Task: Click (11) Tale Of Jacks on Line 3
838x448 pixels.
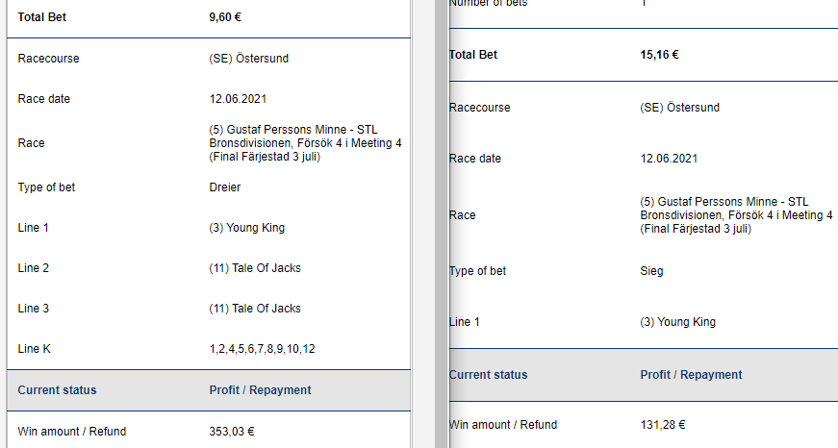Action: coord(254,309)
